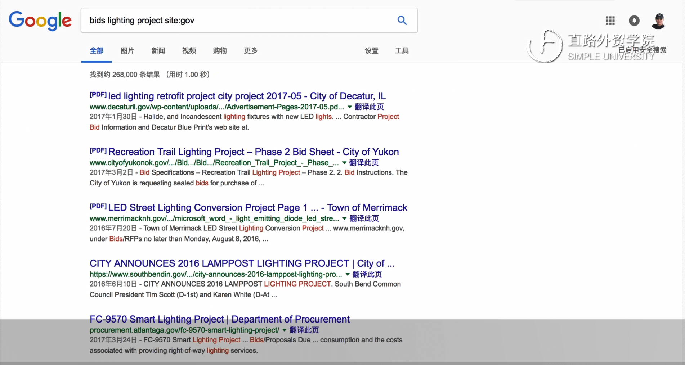Screen dimensions: 685x365
Task: Click the Google logo
Action: point(40,21)
